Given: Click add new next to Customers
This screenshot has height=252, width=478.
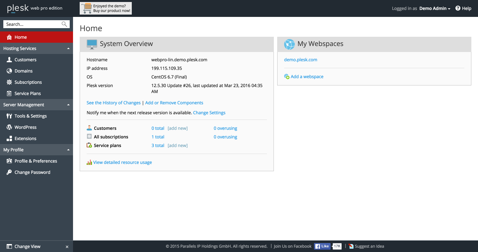Looking at the screenshot, I should 178,128.
